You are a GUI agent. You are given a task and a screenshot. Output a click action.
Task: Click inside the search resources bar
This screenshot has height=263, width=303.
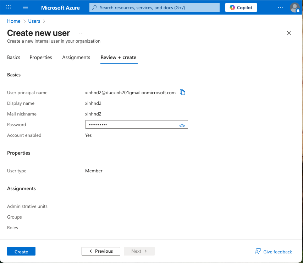[x=154, y=7]
